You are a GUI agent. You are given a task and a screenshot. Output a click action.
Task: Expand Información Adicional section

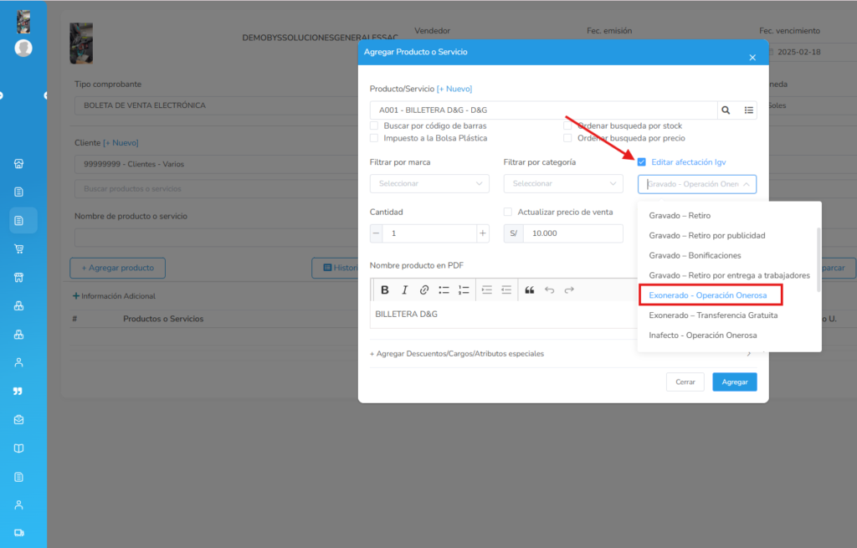tap(114, 296)
